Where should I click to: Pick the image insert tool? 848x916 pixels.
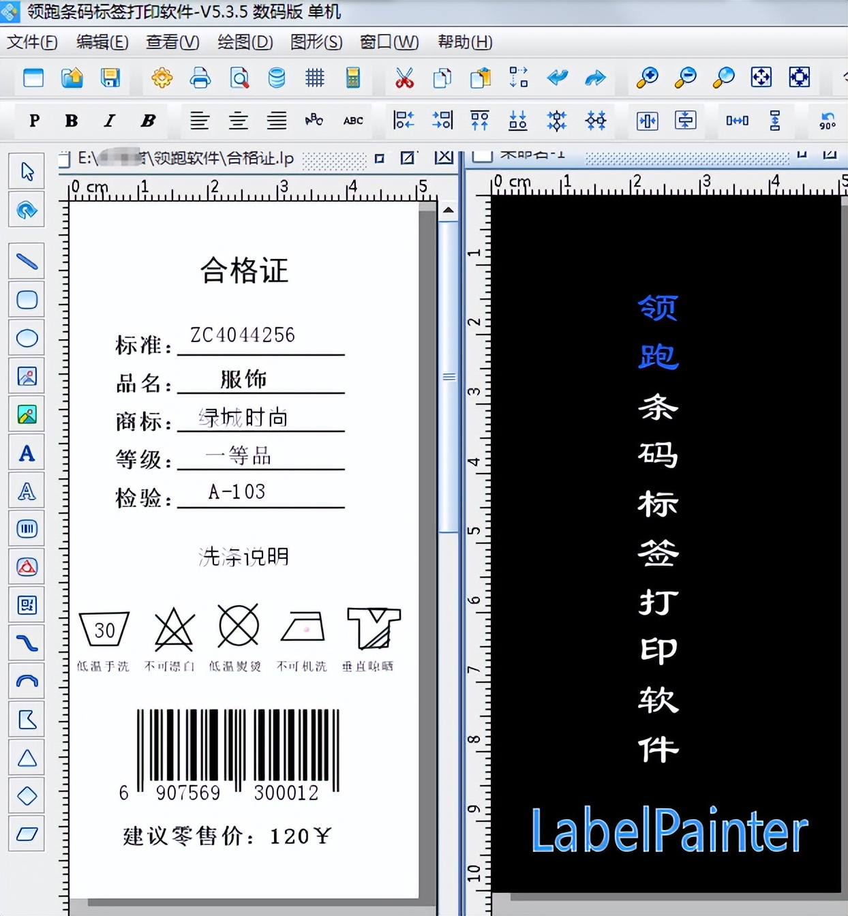point(26,376)
